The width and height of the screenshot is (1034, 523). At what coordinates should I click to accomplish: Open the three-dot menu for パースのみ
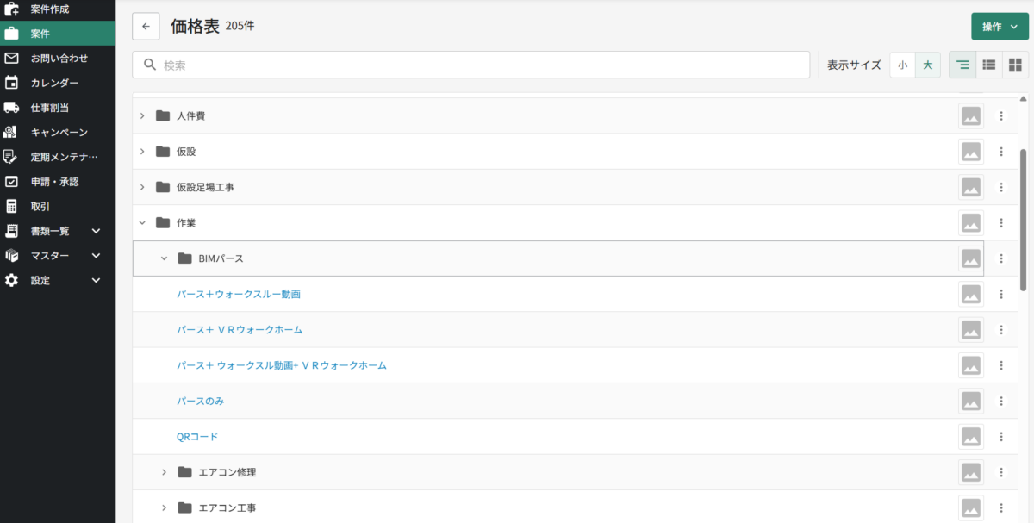coord(1001,402)
